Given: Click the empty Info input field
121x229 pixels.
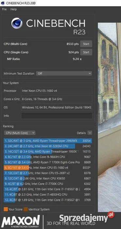Looking at the screenshot, I should [57, 116].
